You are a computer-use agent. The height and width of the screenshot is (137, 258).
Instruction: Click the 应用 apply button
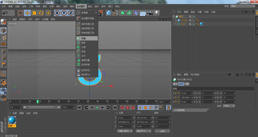[163, 131]
